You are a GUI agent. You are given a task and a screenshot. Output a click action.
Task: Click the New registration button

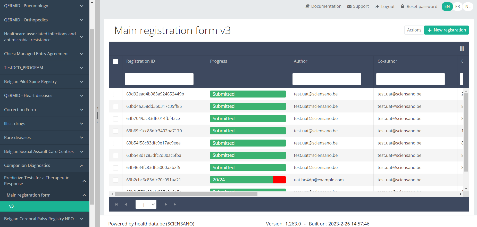(446, 30)
